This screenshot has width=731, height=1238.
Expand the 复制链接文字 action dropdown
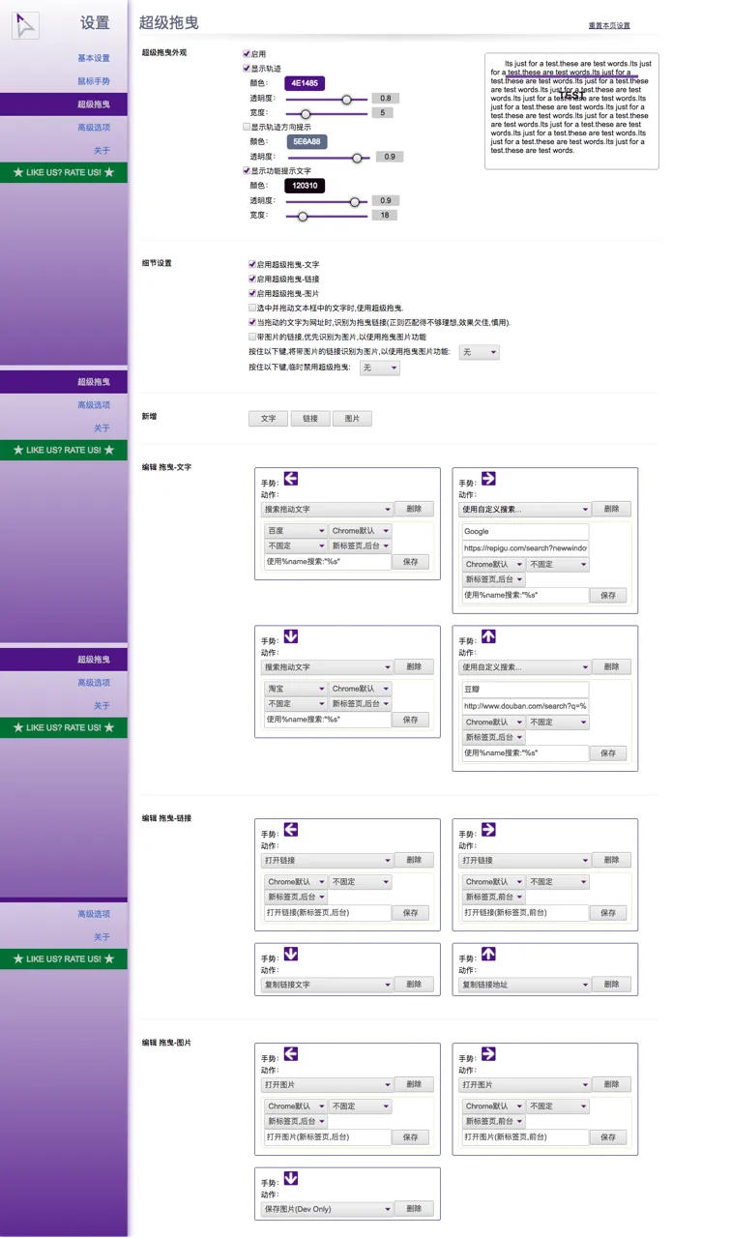(x=327, y=985)
